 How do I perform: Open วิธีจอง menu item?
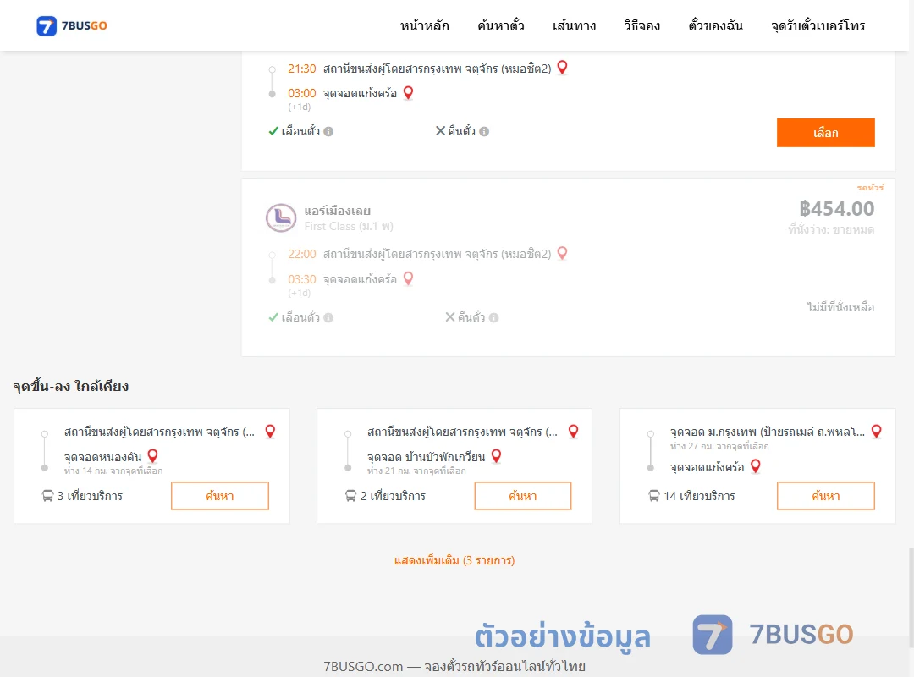[x=641, y=25]
